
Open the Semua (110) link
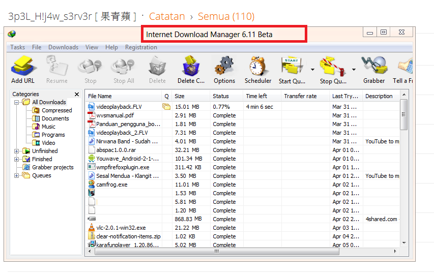(226, 16)
